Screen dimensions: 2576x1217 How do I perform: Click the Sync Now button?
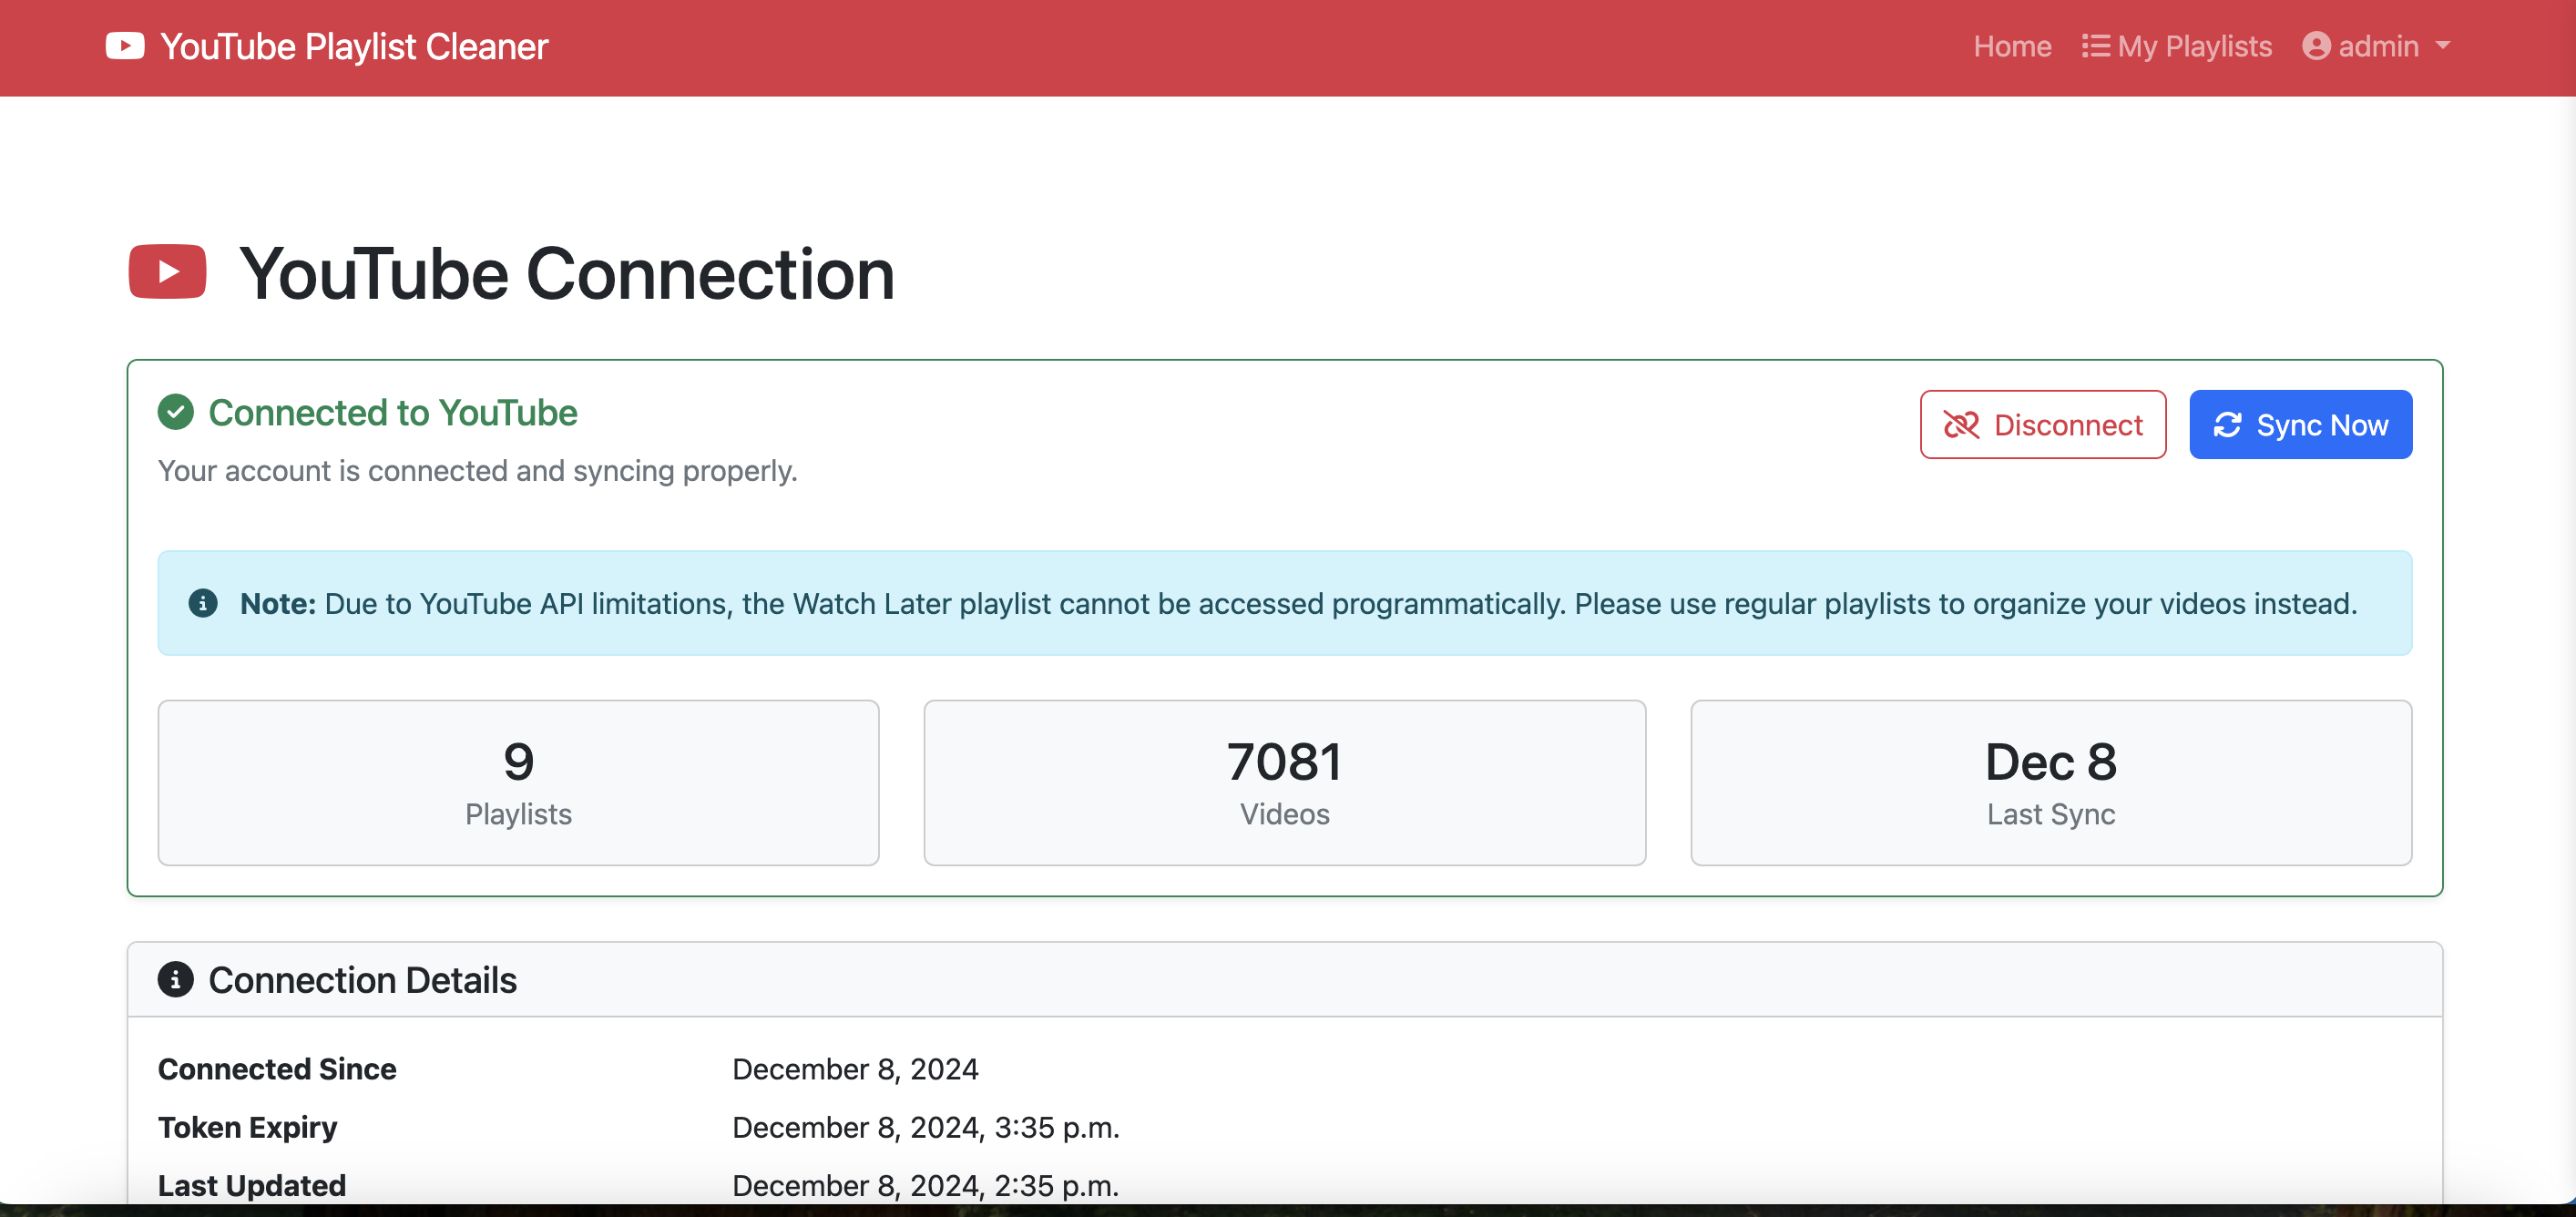2300,425
